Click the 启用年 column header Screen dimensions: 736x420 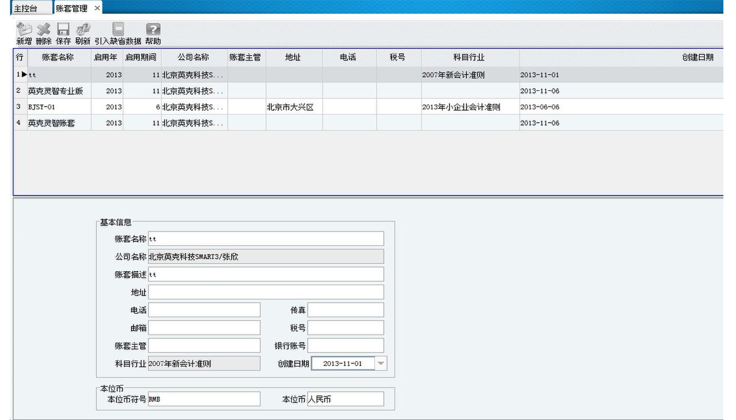click(107, 58)
